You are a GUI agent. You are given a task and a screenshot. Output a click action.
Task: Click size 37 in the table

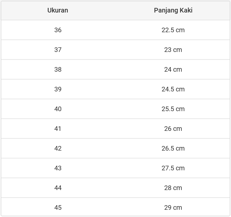coord(58,50)
